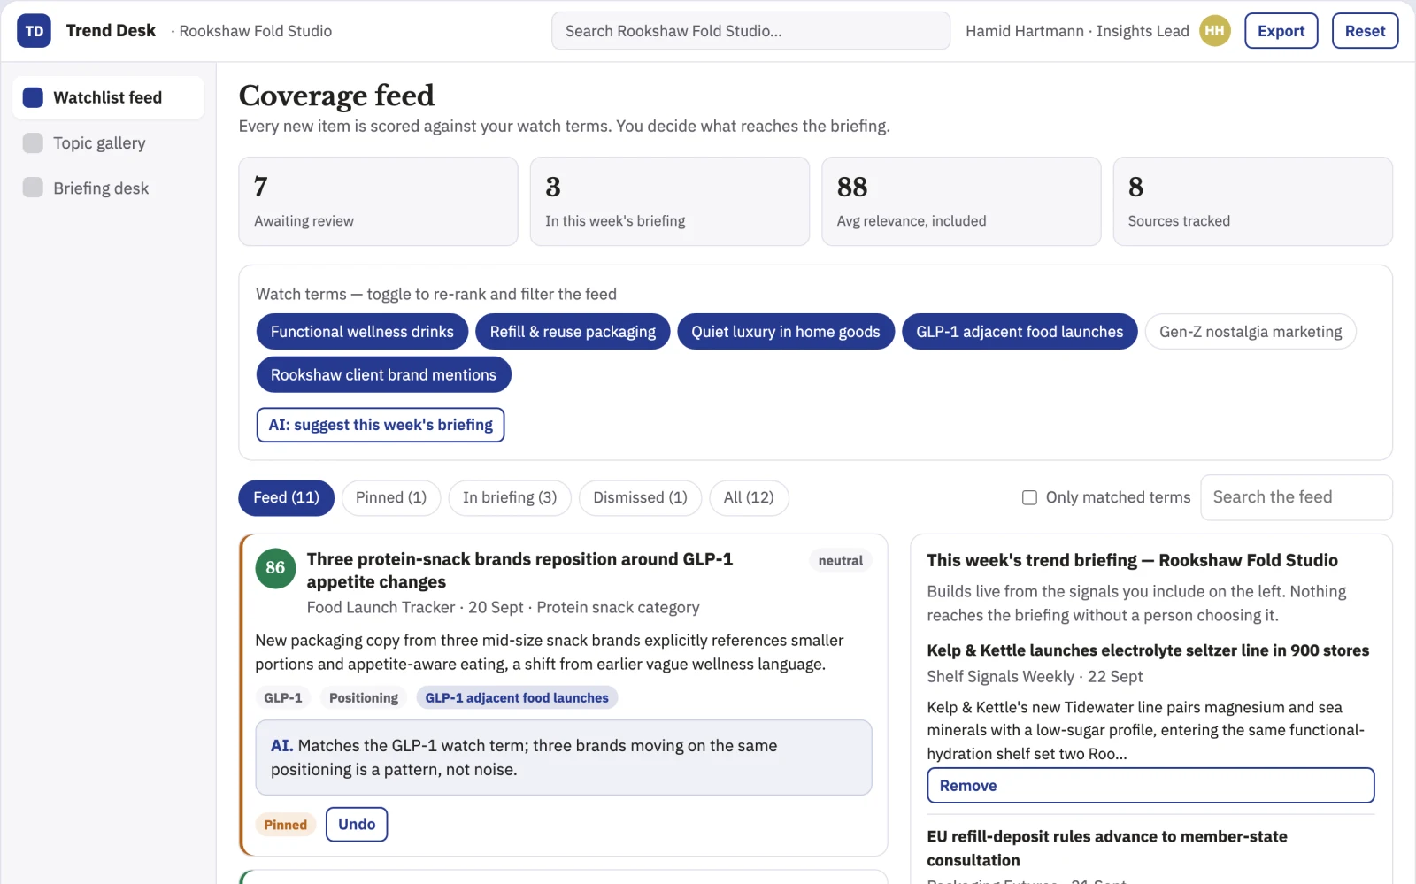Screen dimensions: 1416x884
Task: Focus the Search Rookshaw Fold Studio field
Action: pyautogui.click(x=750, y=31)
